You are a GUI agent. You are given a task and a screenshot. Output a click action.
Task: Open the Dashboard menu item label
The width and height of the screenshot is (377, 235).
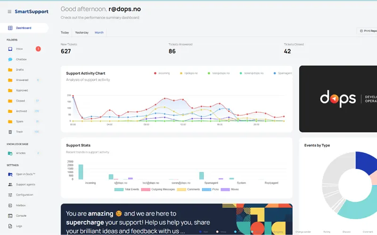tap(24, 28)
